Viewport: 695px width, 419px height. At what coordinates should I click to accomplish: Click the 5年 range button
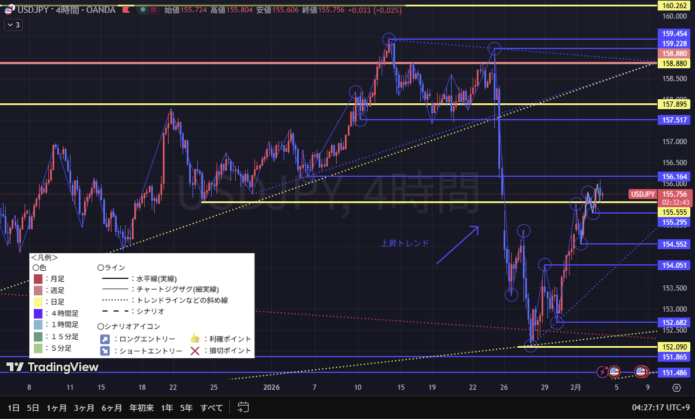(186, 407)
